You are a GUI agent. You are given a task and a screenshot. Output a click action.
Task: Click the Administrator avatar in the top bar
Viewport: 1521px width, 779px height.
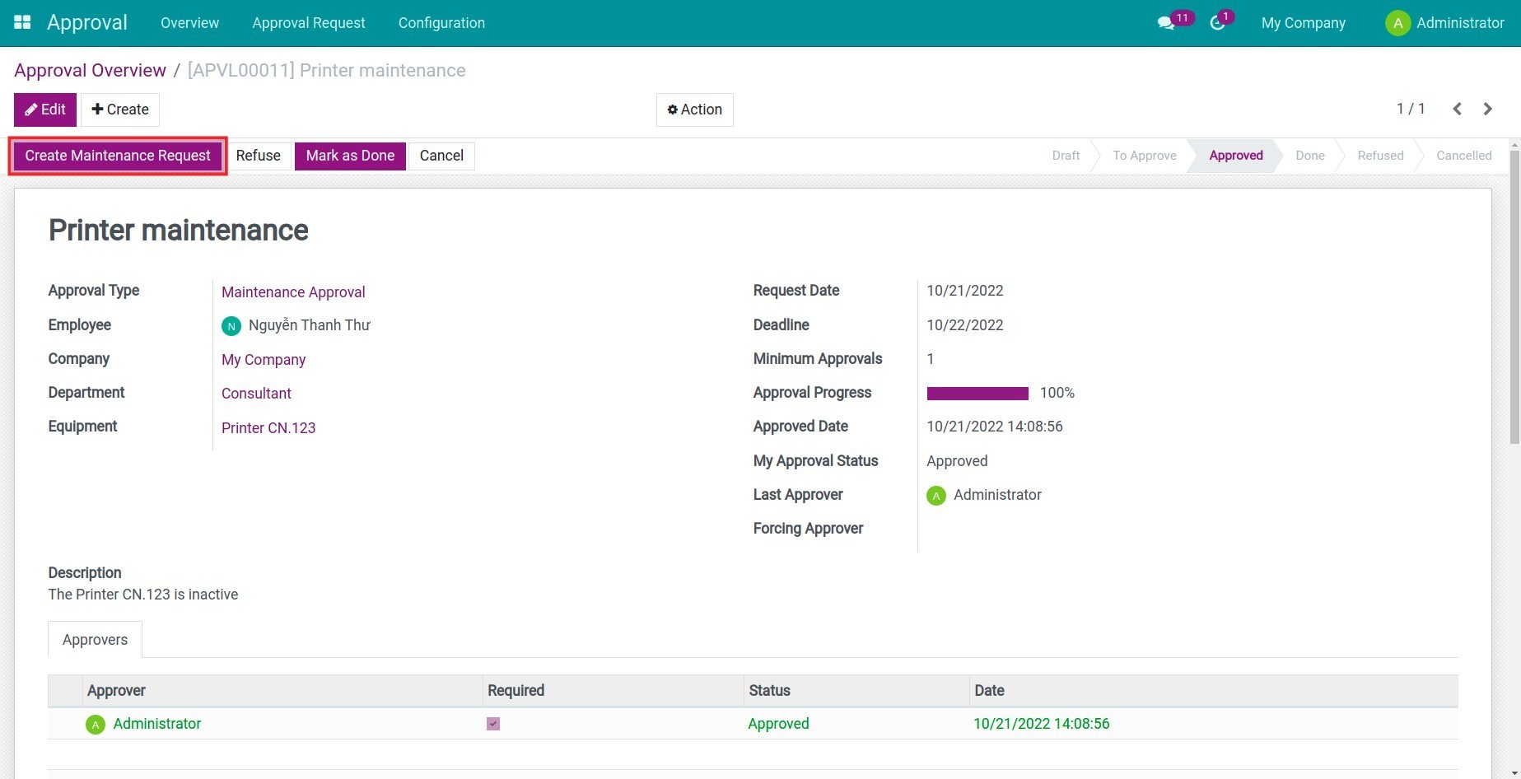pos(1397,23)
